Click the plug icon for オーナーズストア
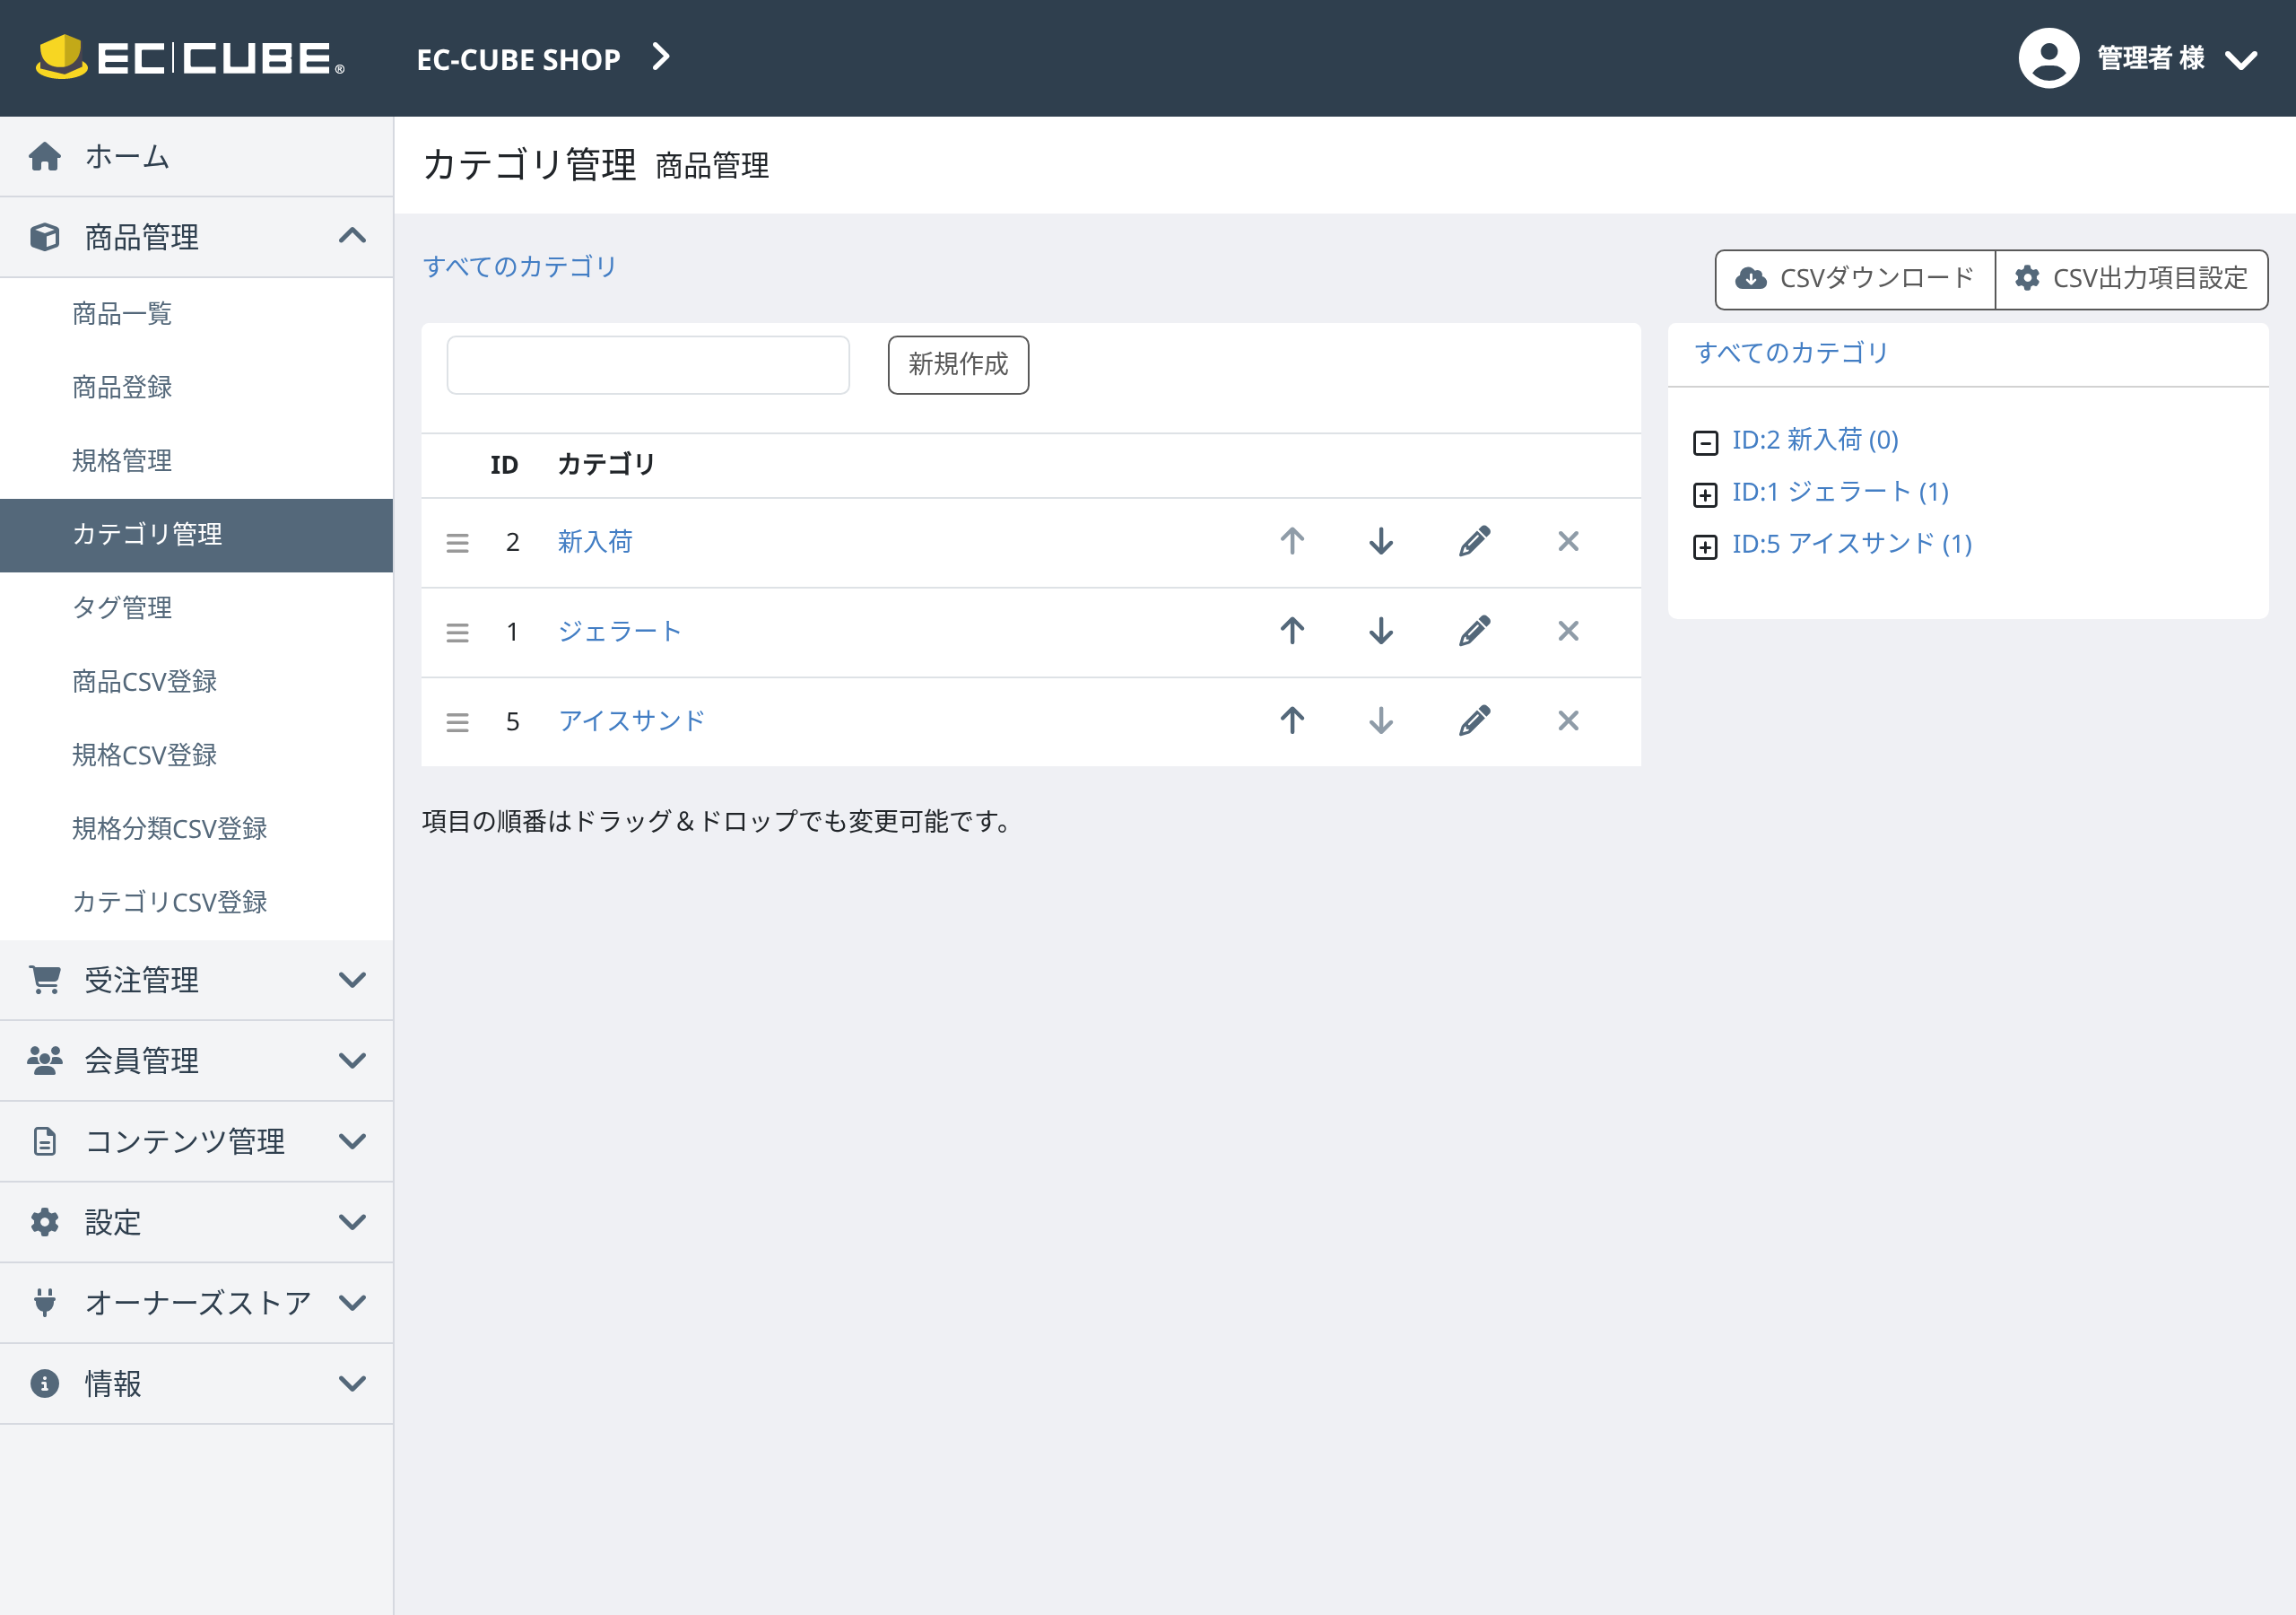 pyautogui.click(x=45, y=1303)
